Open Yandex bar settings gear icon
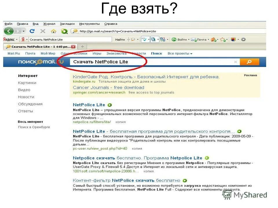This screenshot has height=208, width=278. coord(244,40)
